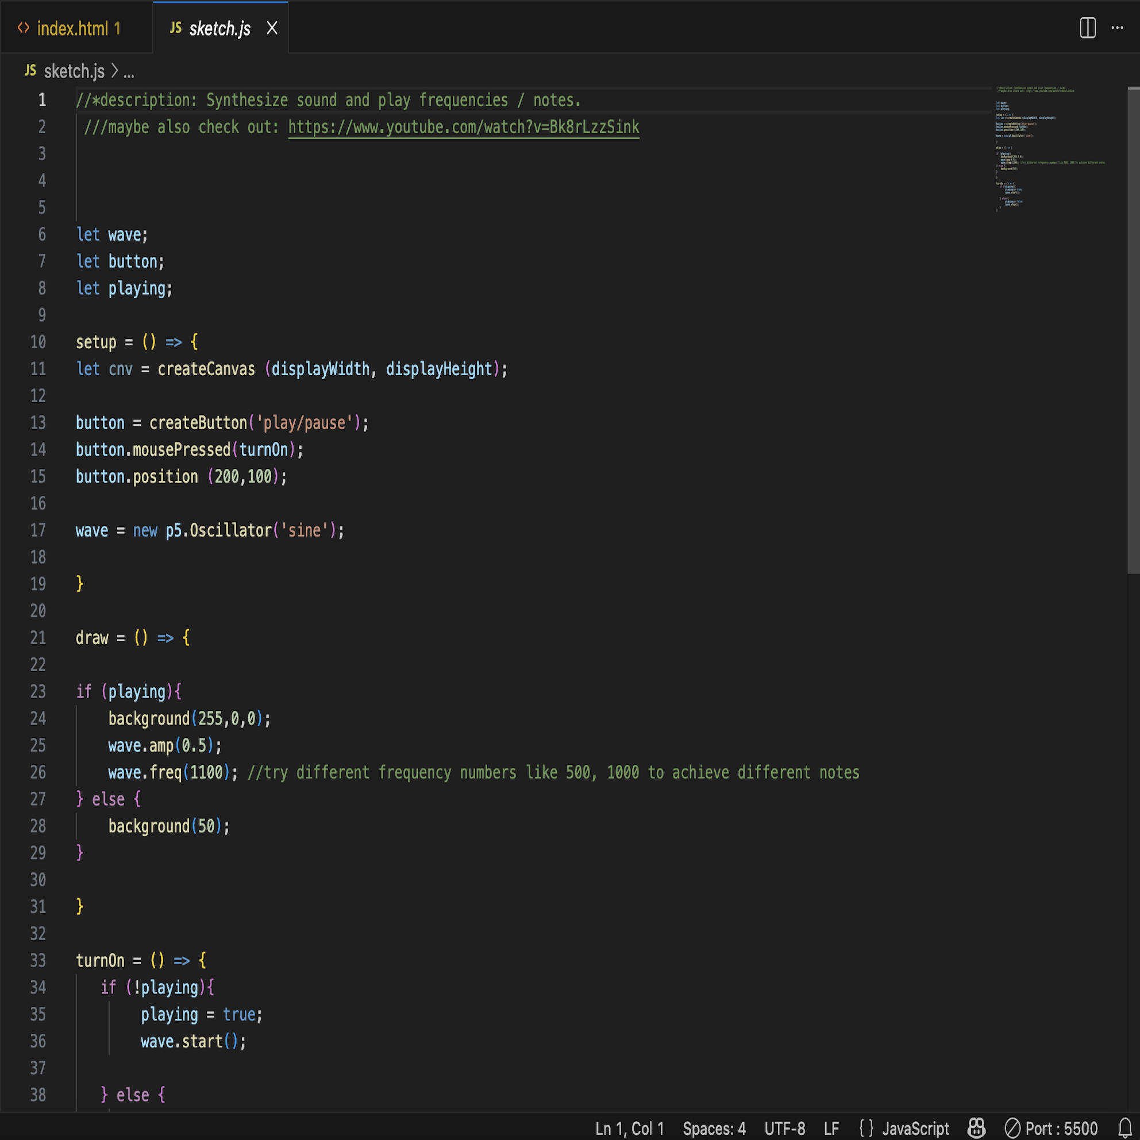Viewport: 1140px width, 1140px height.
Task: Click 'let button;' on line 7
Action: (x=120, y=261)
